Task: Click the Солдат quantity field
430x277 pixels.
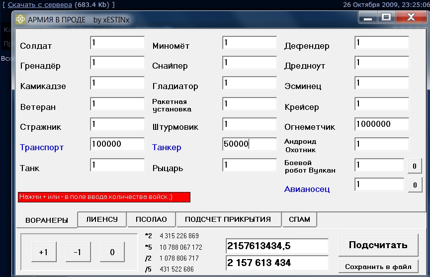Action: click(x=117, y=43)
